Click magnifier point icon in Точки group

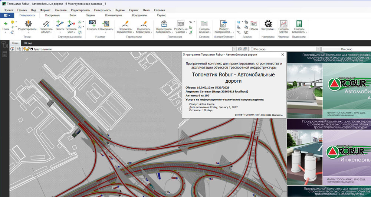point(12,32)
